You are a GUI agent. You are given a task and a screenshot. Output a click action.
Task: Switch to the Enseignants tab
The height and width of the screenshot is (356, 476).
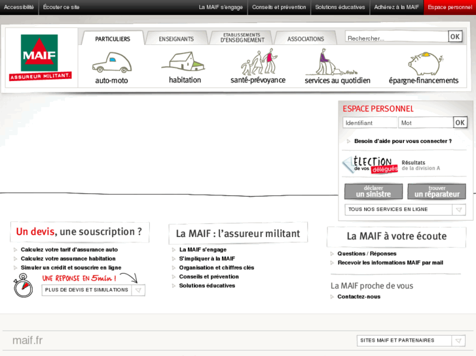[176, 39]
